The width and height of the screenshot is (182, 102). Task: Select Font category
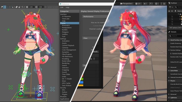click(x=63, y=37)
